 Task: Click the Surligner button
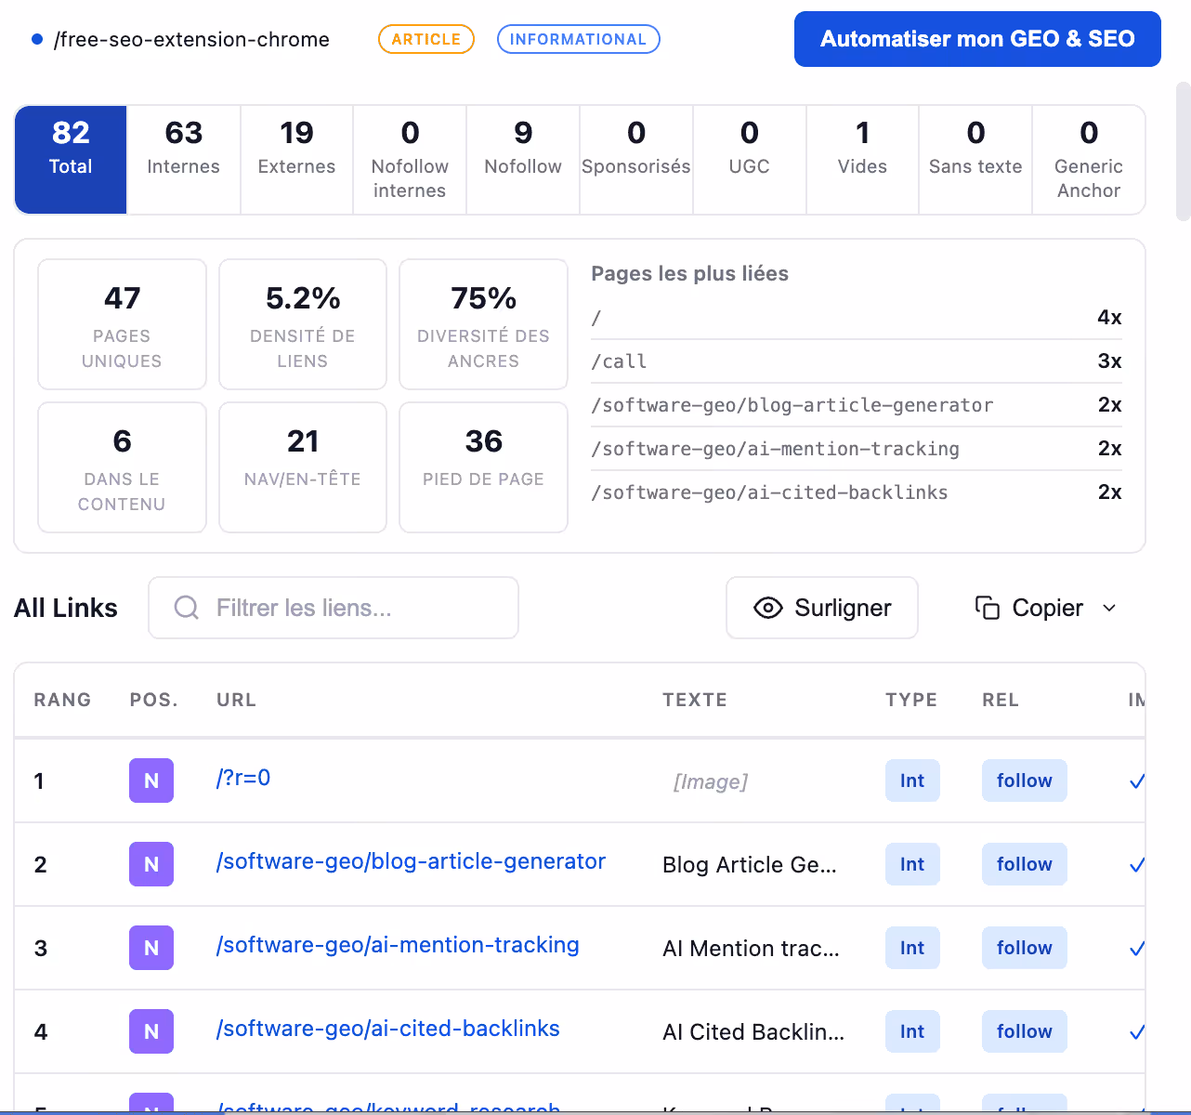(x=822, y=608)
